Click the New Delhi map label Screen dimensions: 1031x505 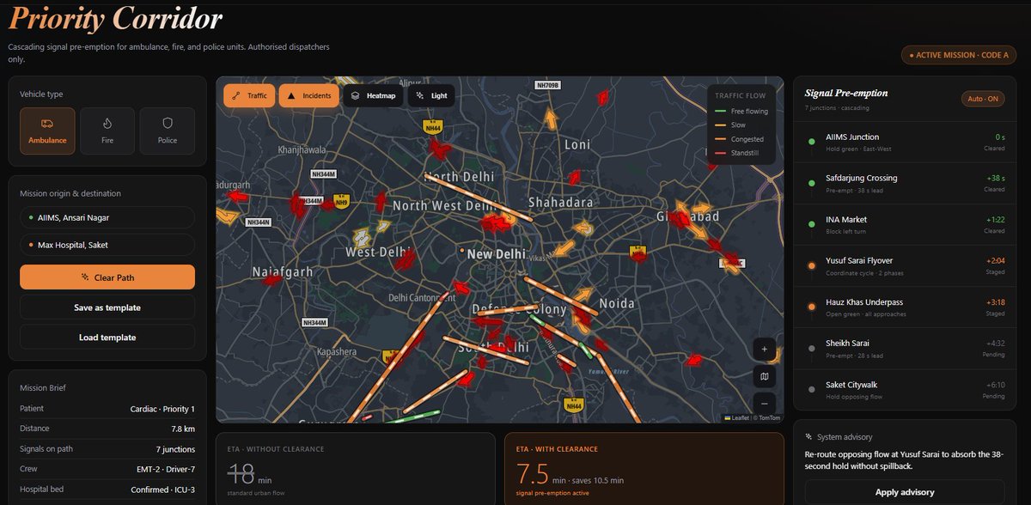click(x=496, y=254)
